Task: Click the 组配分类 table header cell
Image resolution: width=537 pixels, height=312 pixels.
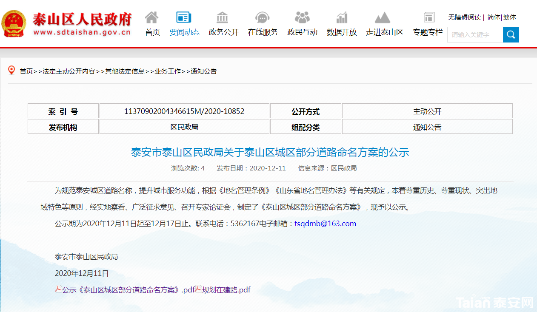Action: (306, 127)
